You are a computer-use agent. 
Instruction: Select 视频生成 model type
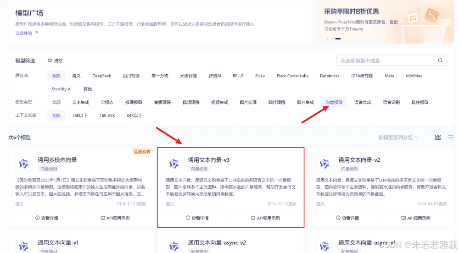(x=219, y=102)
